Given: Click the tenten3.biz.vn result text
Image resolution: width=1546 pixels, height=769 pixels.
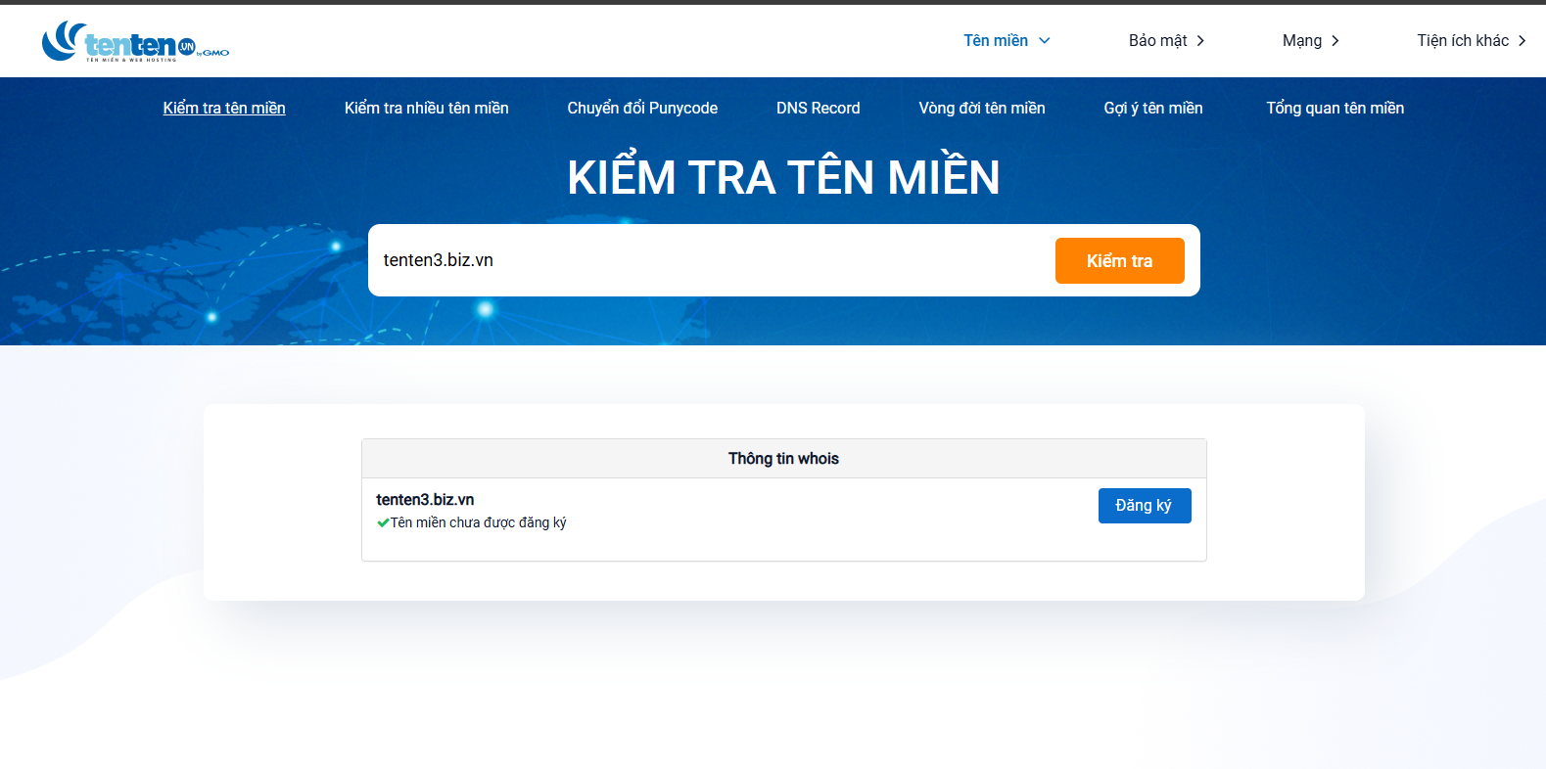Looking at the screenshot, I should [x=425, y=499].
